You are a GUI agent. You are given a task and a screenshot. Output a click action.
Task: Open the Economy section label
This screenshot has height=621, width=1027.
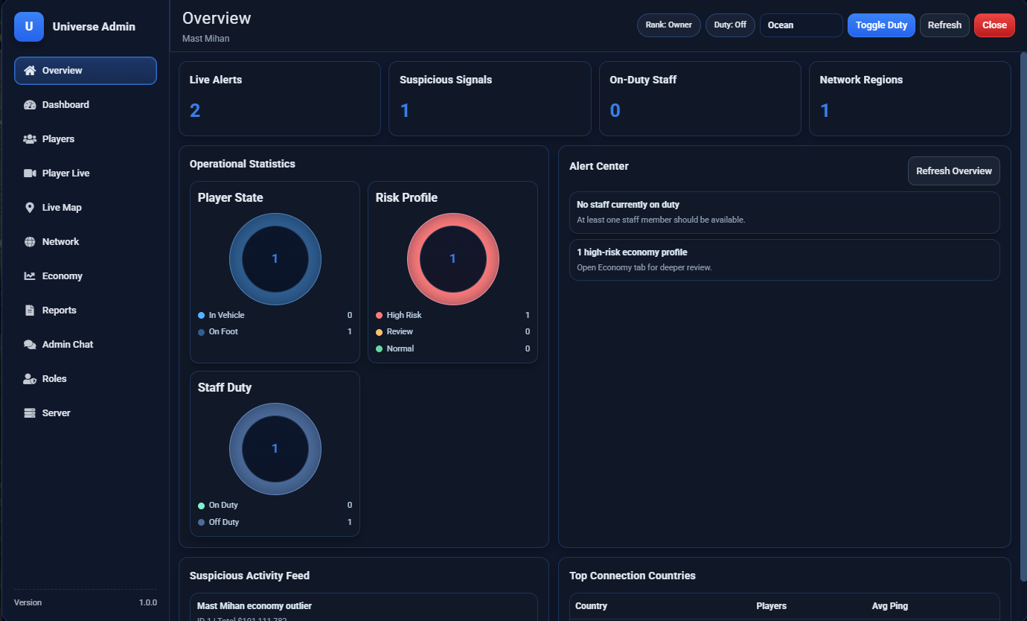click(62, 276)
